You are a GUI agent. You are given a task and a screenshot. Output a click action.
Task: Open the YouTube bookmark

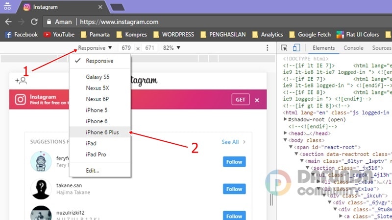(59, 35)
